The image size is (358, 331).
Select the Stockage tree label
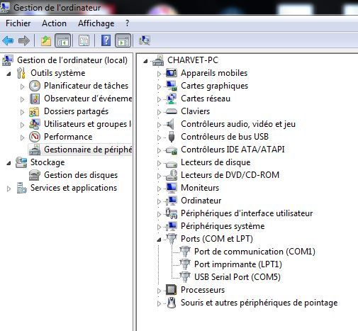click(x=47, y=162)
